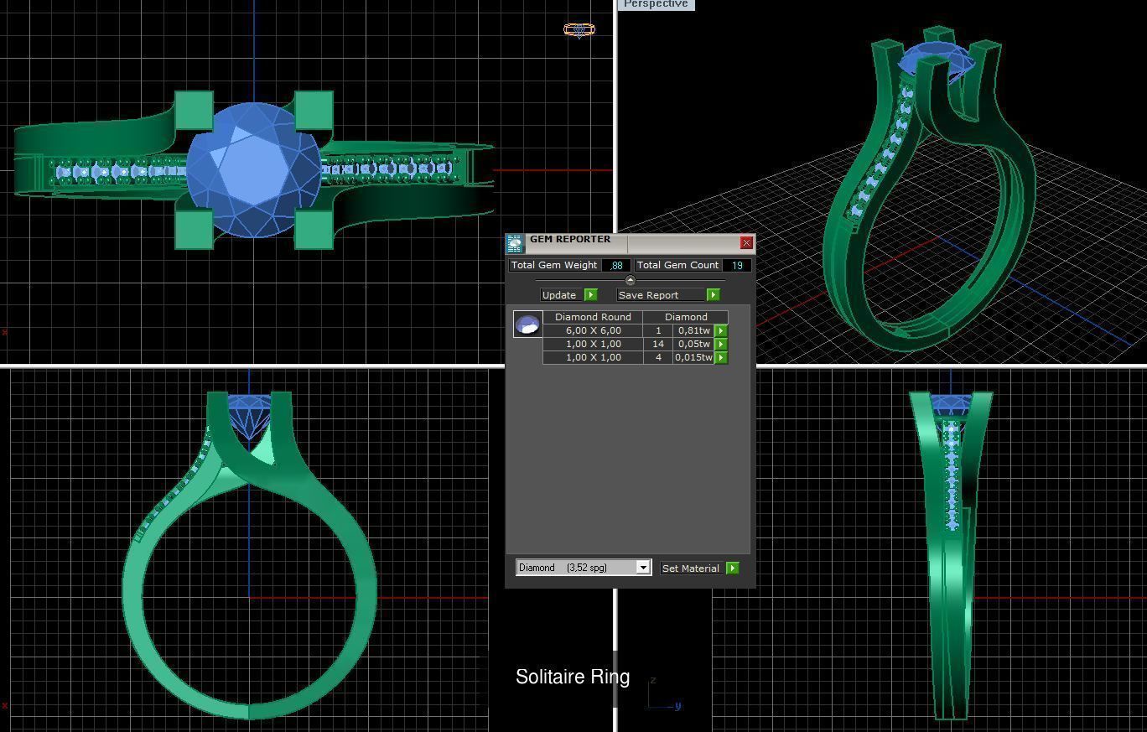The width and height of the screenshot is (1147, 732).
Task: Click the green arrow next to Save Report
Action: [713, 295]
